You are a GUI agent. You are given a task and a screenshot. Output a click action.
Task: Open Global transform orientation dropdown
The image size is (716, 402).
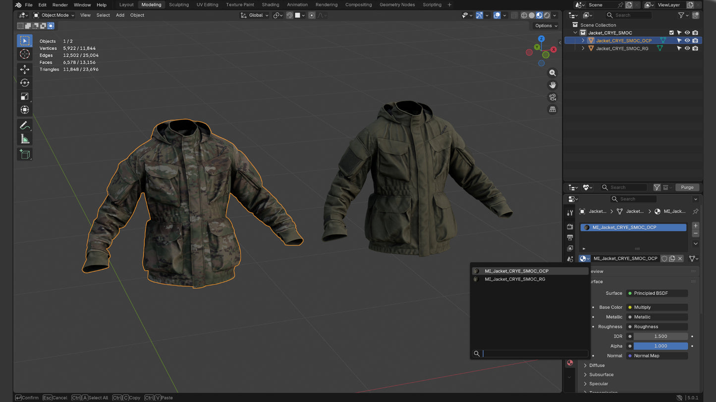pos(254,15)
